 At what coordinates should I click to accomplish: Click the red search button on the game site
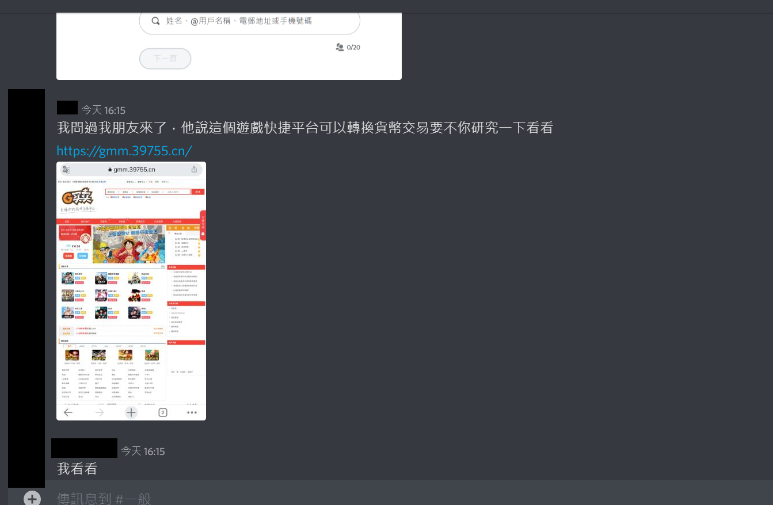[197, 192]
